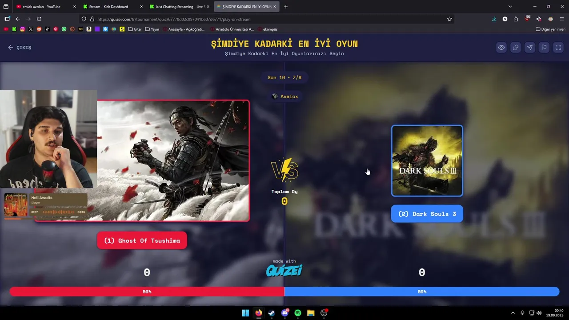This screenshot has height=320, width=569.
Task: Open the extensions puzzle icon
Action: (x=516, y=19)
